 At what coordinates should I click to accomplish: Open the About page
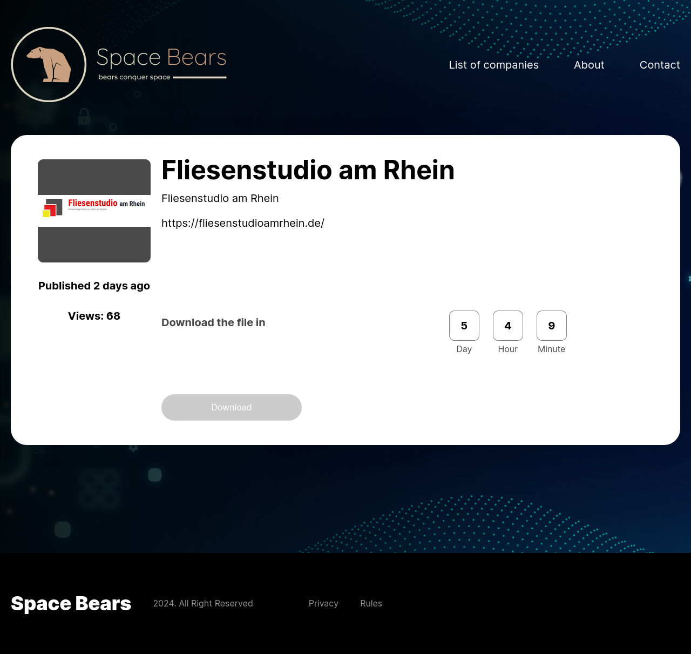coord(589,65)
